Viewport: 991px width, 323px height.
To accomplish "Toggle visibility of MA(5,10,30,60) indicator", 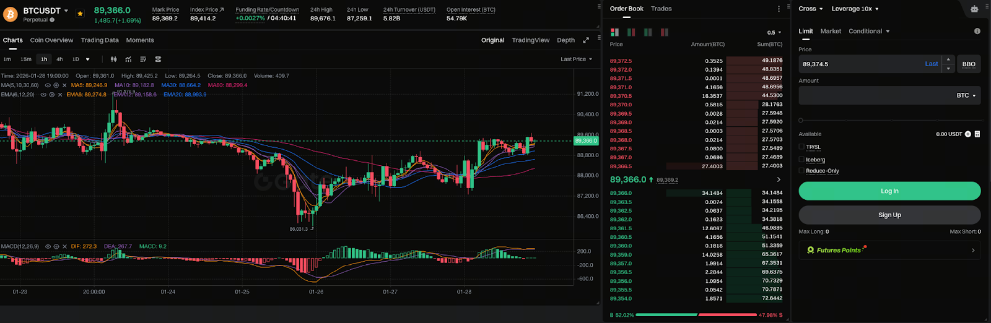I will click(x=48, y=85).
